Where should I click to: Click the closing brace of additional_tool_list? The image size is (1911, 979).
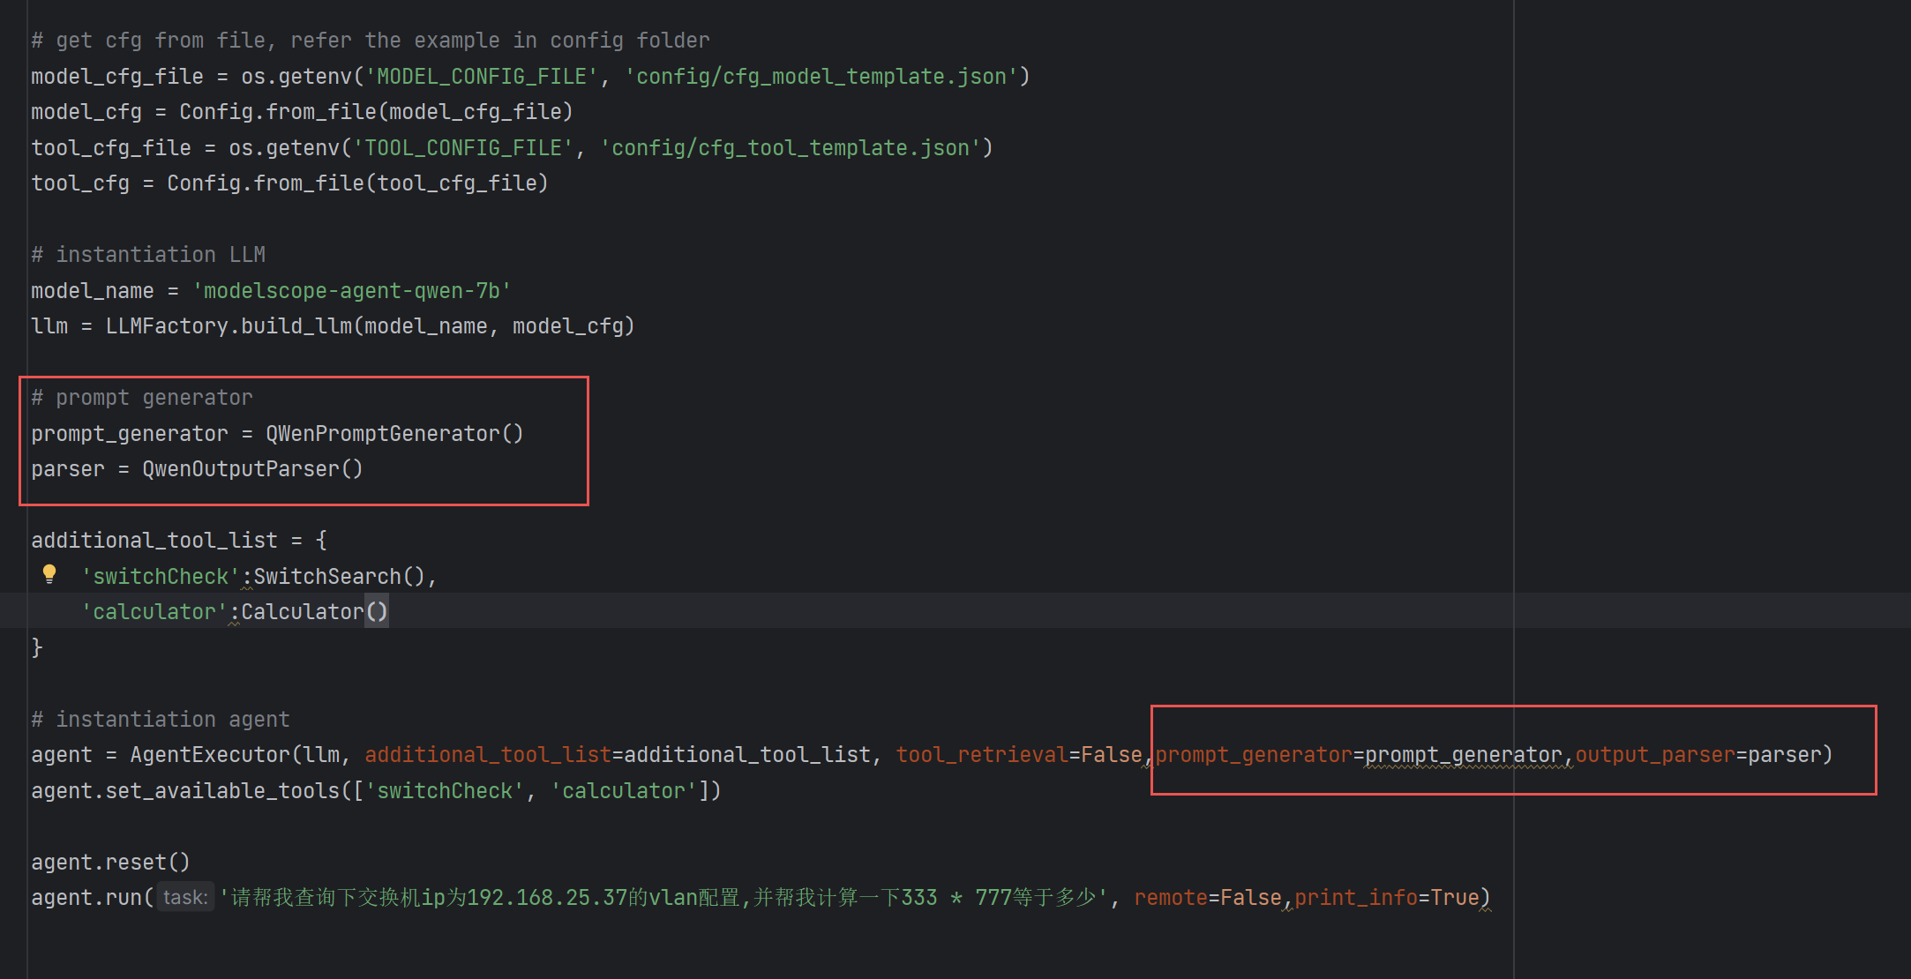pos(36,647)
